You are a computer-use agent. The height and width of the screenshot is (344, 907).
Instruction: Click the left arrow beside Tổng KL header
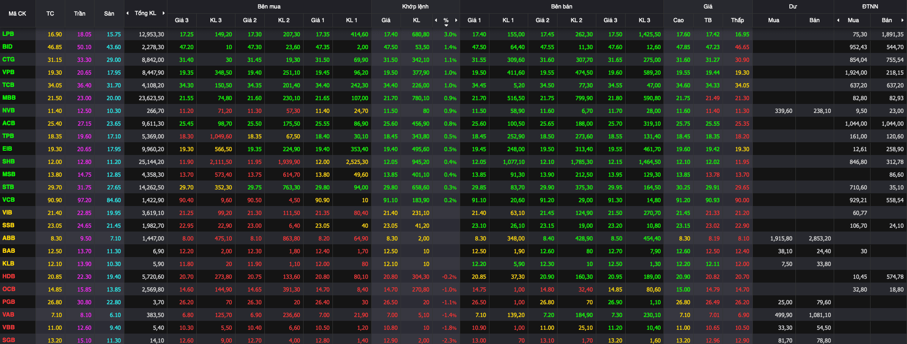127,13
